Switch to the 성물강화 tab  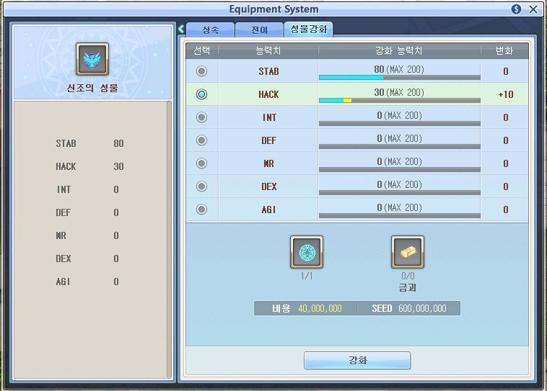[309, 30]
